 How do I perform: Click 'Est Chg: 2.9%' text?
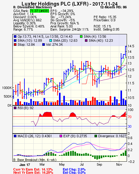click(x=74, y=169)
